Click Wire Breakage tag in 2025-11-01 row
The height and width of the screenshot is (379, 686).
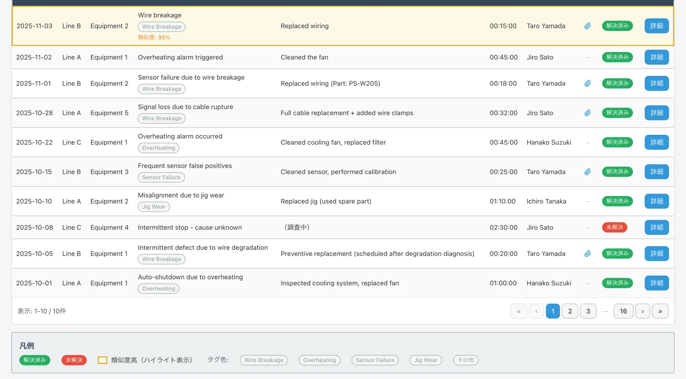[162, 89]
